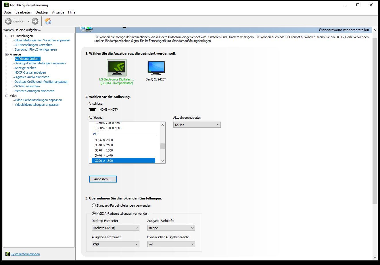This screenshot has width=380, height=265.
Task: Collapse the 3D-Einstellungen tree node
Action: 7,36
